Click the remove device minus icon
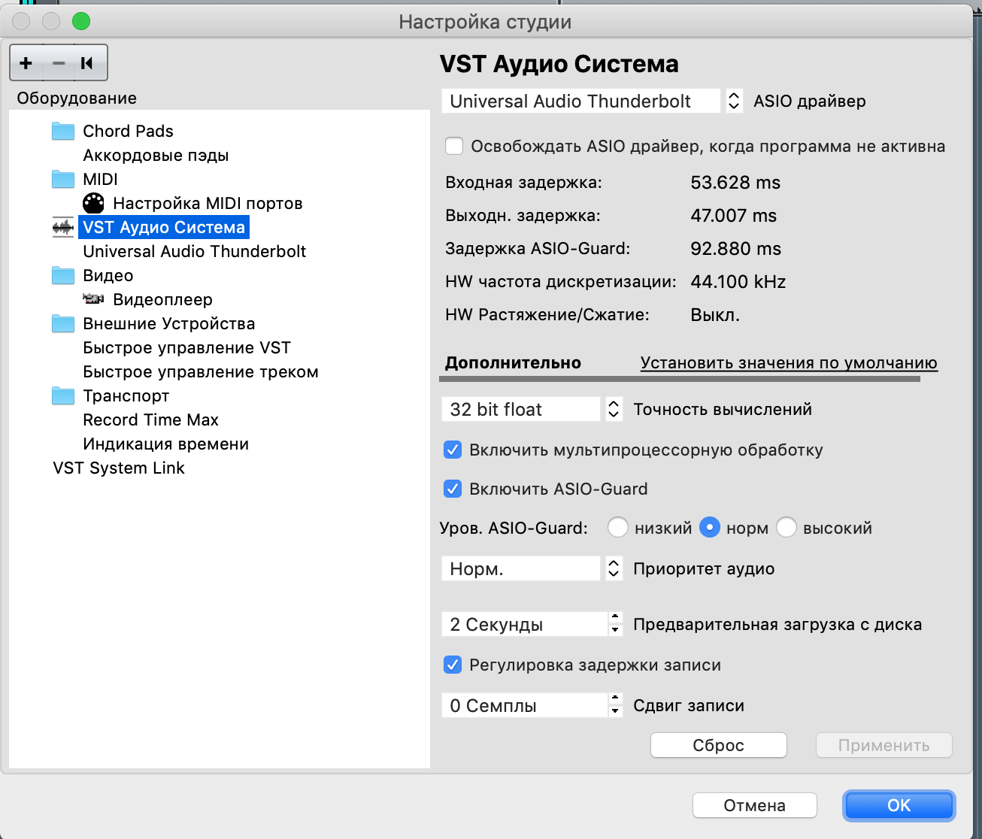Viewport: 982px width, 839px height. click(59, 63)
